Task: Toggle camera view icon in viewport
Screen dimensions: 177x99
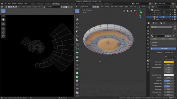Action: pos(127,11)
